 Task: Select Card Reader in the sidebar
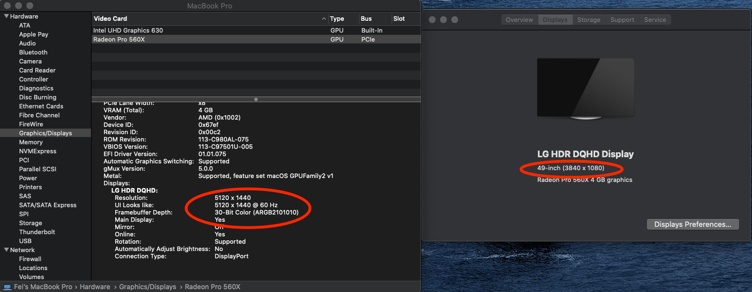tap(37, 70)
